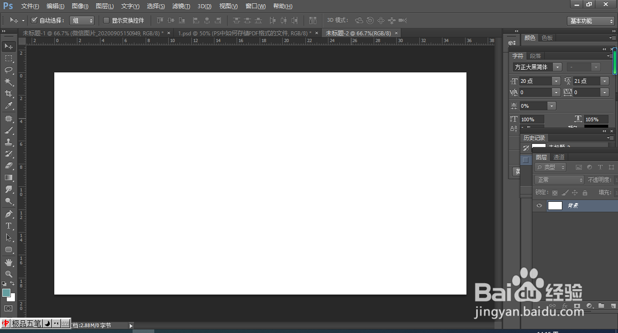The width and height of the screenshot is (618, 333).
Task: Click the vertical scale 100% field
Action: tap(532, 119)
